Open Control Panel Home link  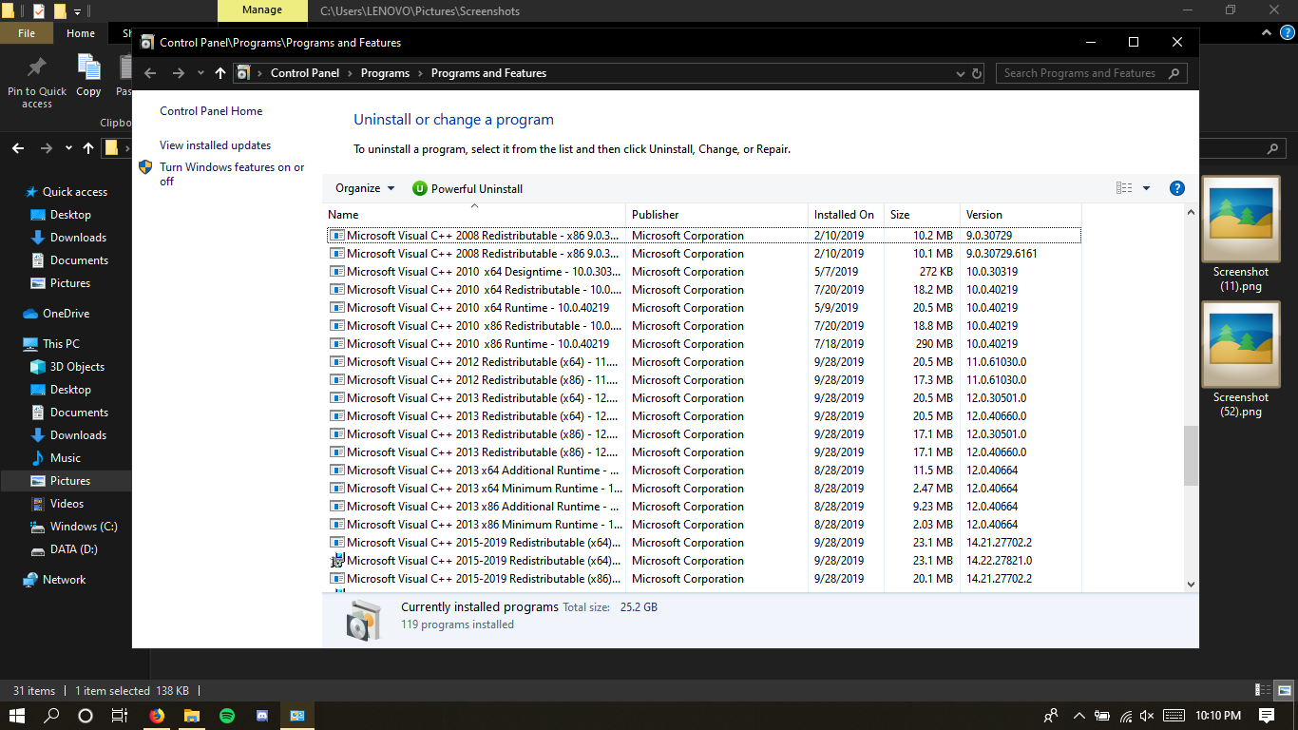(x=211, y=111)
